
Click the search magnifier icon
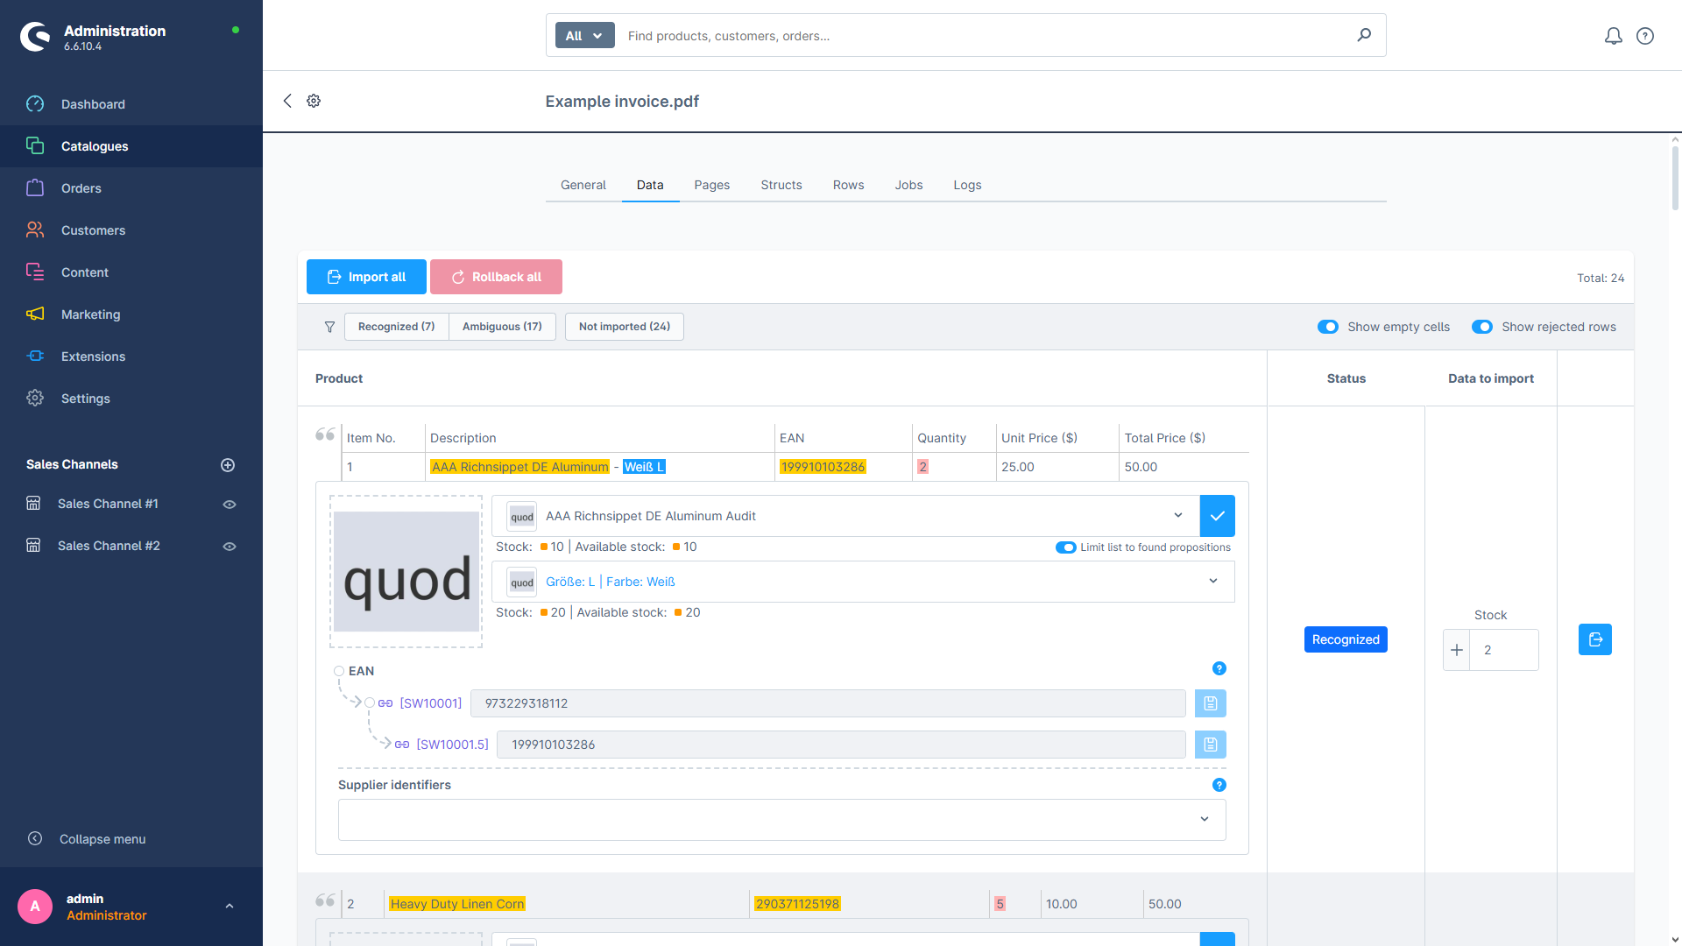pyautogui.click(x=1364, y=35)
